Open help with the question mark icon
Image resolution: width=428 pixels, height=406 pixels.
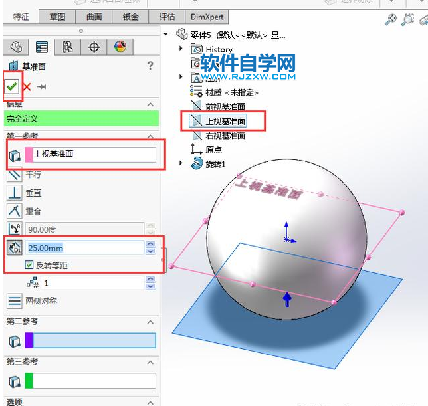point(150,66)
